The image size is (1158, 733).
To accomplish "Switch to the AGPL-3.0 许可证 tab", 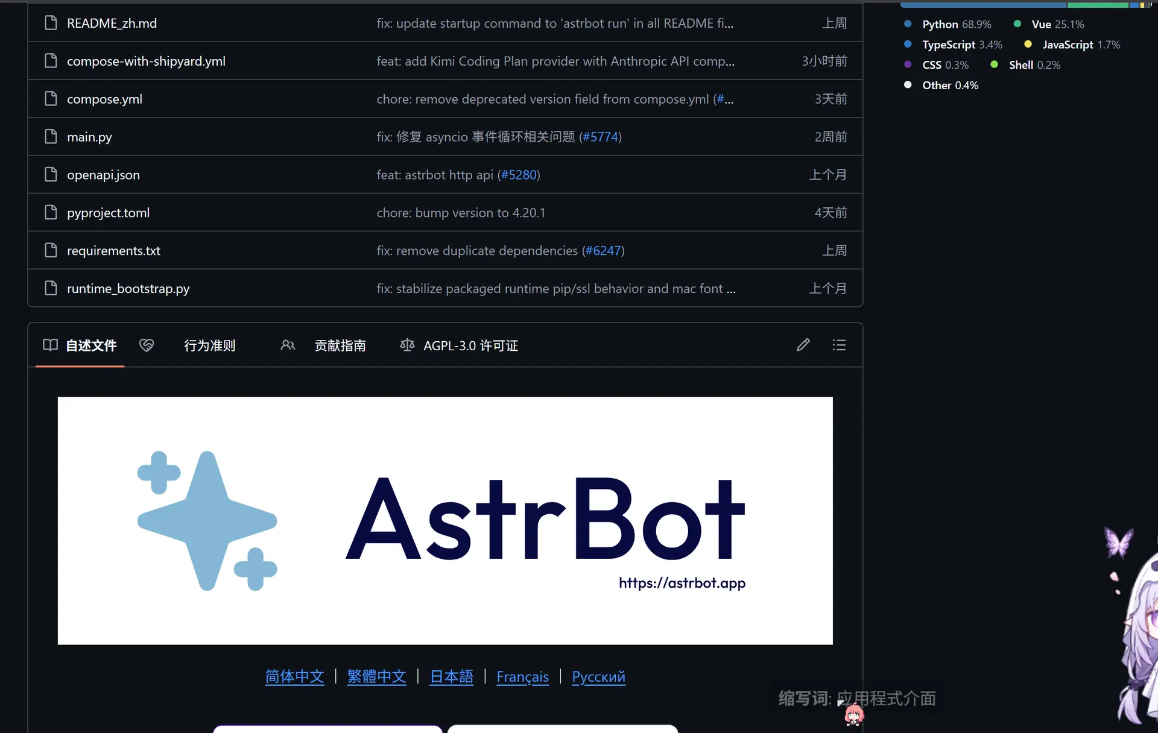I will coord(459,345).
